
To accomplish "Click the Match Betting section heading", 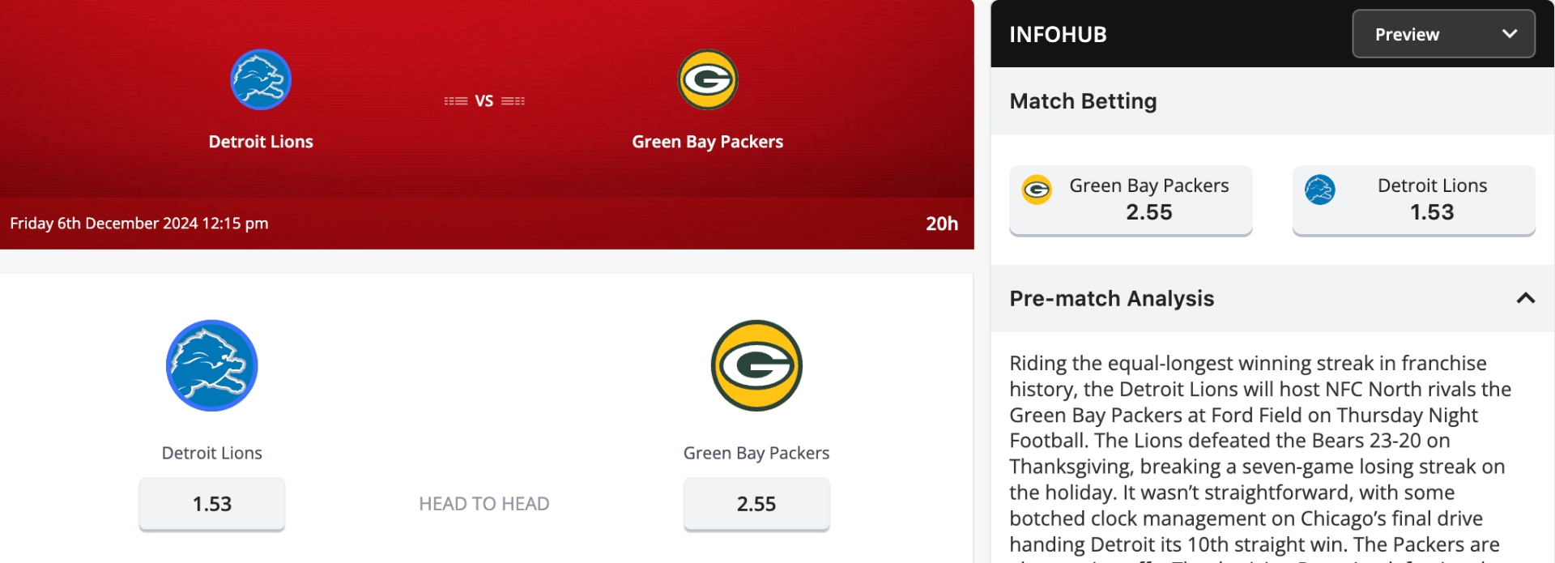I will click(1083, 101).
